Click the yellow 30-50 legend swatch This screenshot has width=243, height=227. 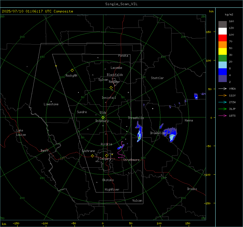pos(222,52)
